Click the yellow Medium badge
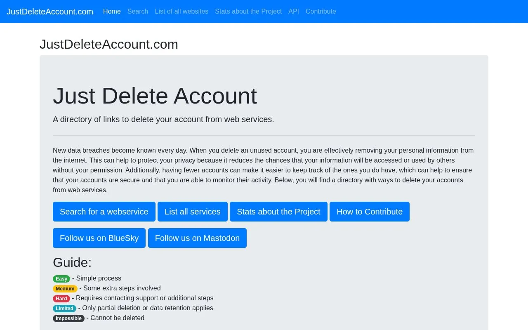 [x=65, y=289]
